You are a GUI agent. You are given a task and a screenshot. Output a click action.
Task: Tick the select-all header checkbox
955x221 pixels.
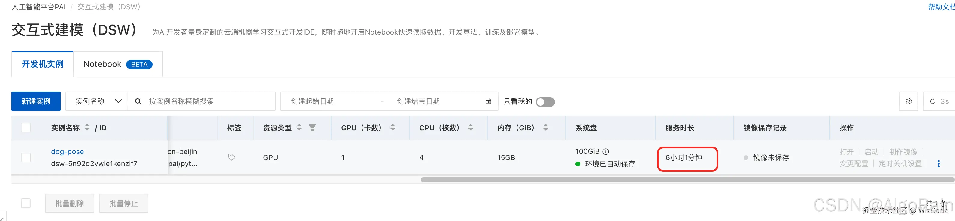26,128
